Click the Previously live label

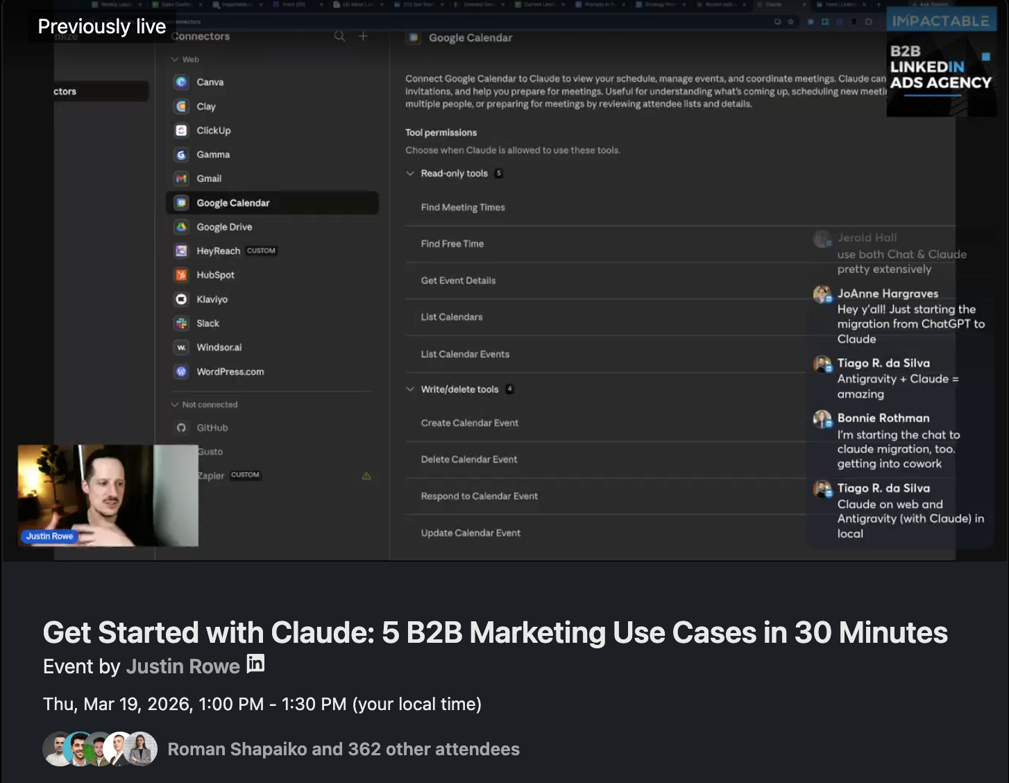pyautogui.click(x=102, y=26)
